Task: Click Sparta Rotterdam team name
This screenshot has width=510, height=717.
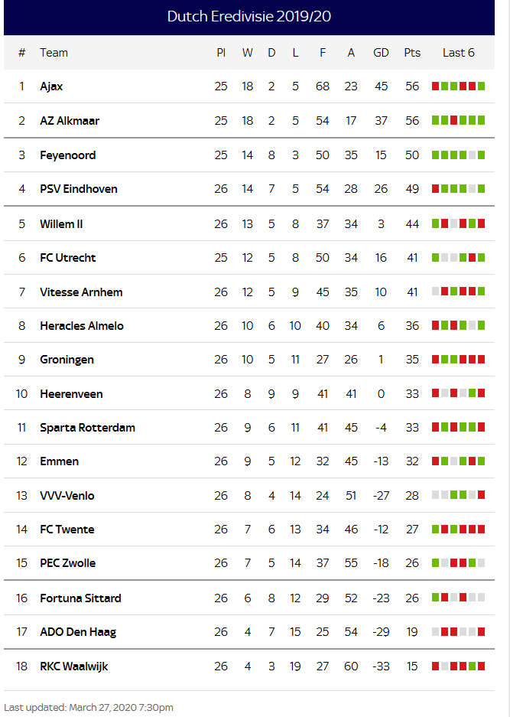Action: click(x=87, y=428)
